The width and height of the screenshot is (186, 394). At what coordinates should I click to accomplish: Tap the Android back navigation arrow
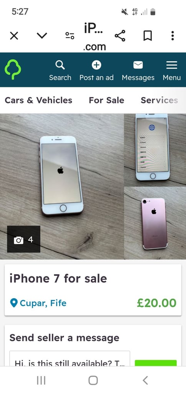(x=145, y=380)
